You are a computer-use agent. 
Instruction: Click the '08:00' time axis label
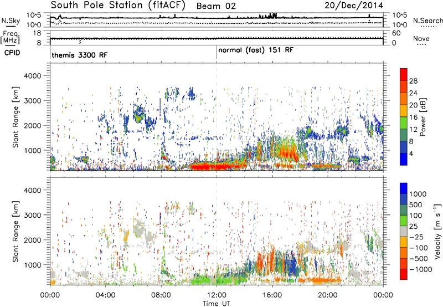(161, 295)
